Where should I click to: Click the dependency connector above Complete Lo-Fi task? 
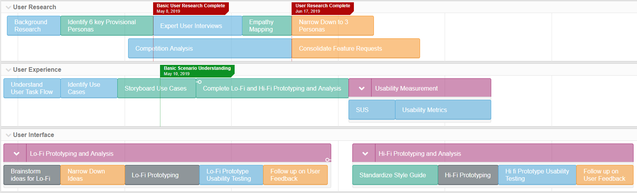(x=199, y=82)
